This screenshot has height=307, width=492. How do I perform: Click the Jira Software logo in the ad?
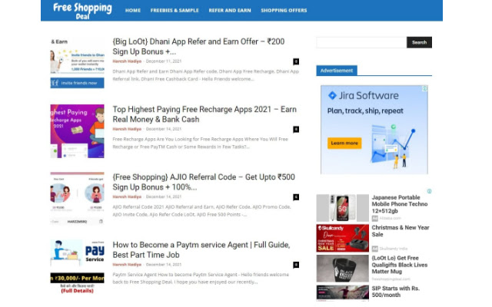pyautogui.click(x=363, y=95)
